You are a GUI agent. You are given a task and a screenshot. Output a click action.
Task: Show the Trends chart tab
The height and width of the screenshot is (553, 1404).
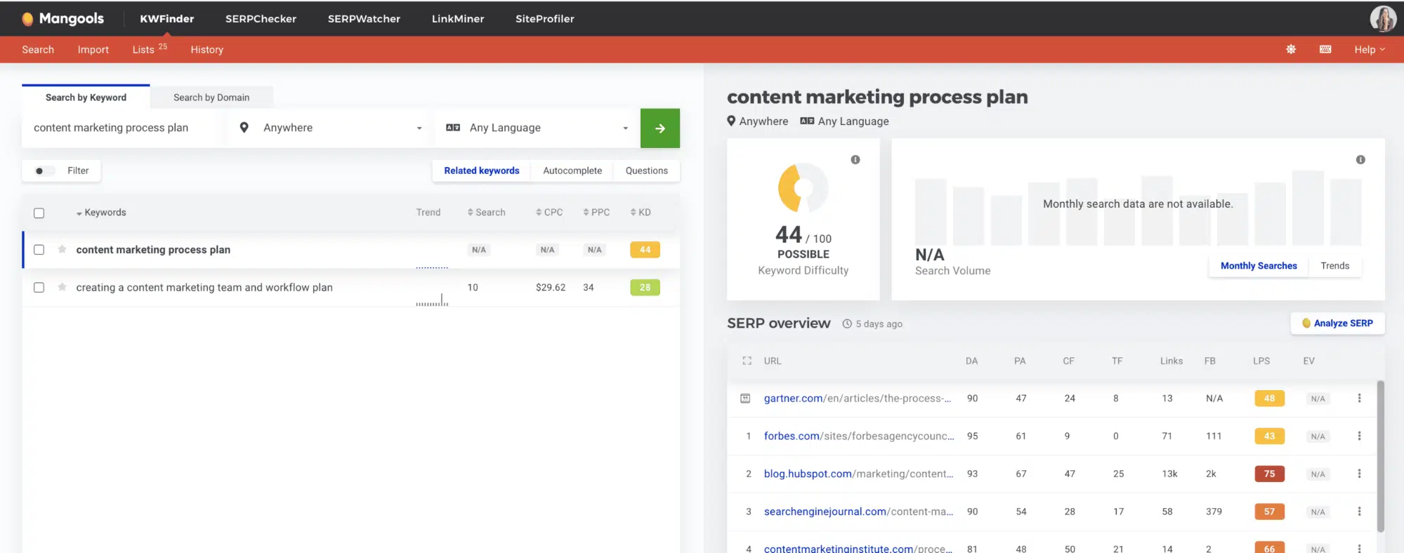click(1335, 266)
